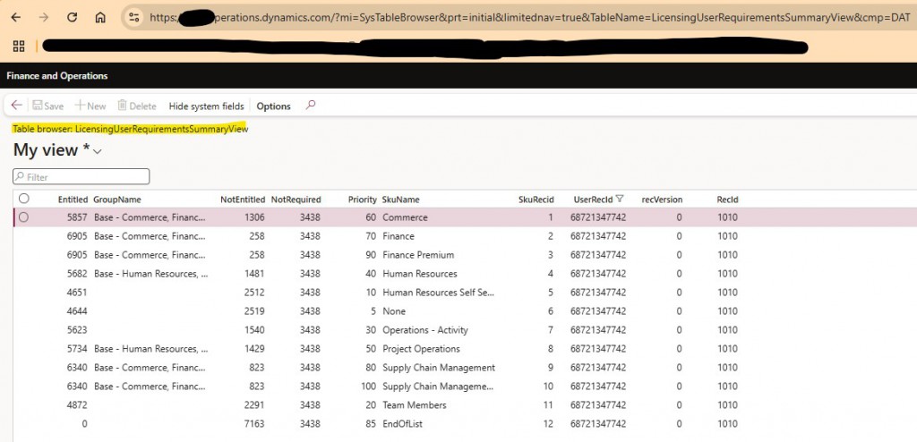Click the Entitled value 4644

[77, 311]
